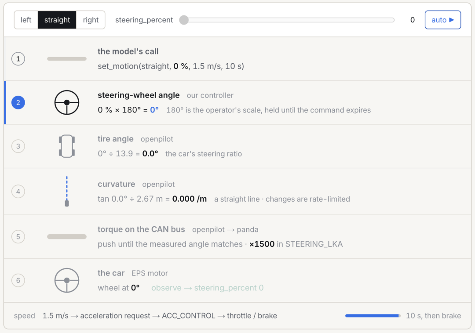475x333 pixels.
Task: Click the "0.000 /m" curvature value
Action: (x=190, y=199)
